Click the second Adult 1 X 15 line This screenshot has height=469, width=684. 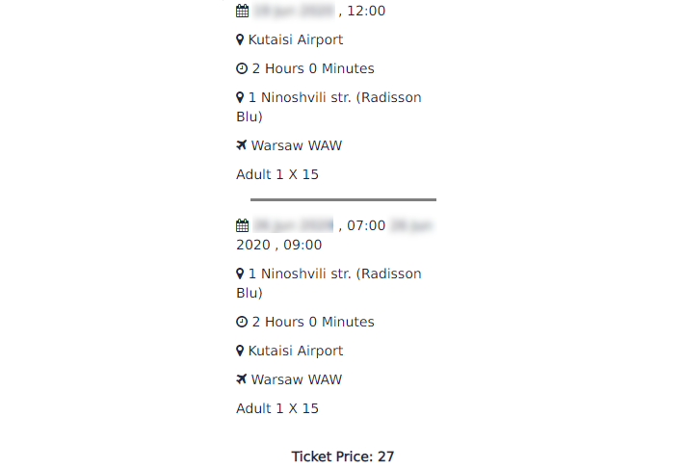tap(277, 409)
